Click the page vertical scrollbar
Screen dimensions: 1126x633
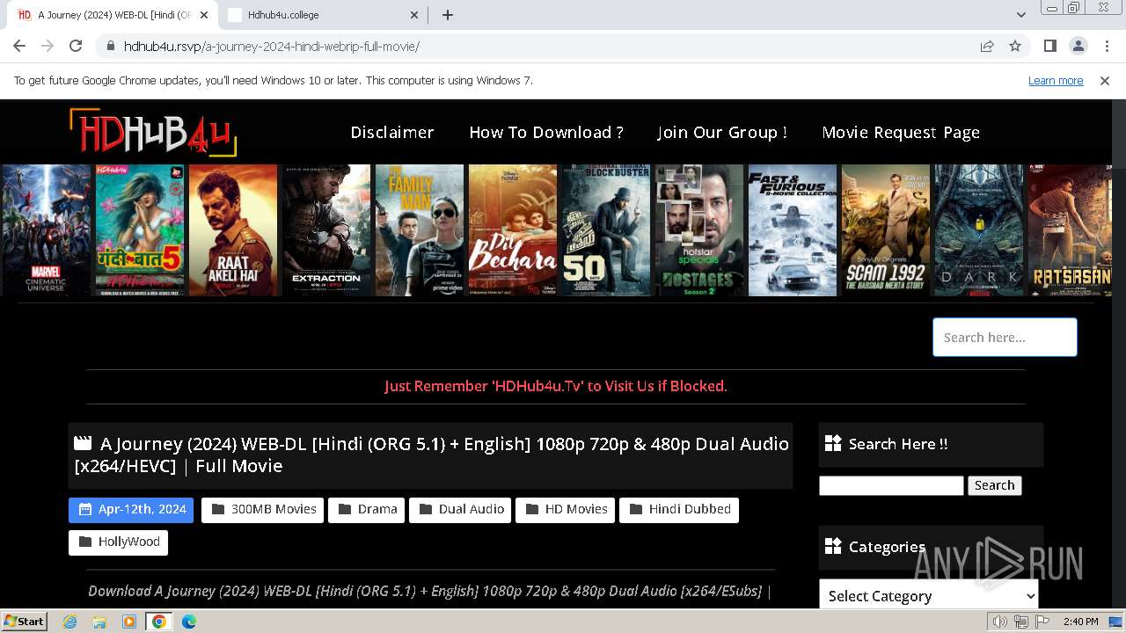[x=1119, y=352]
